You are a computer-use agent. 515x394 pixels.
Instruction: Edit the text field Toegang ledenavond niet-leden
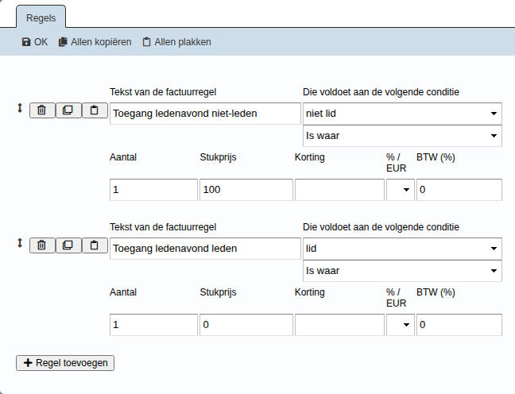205,114
